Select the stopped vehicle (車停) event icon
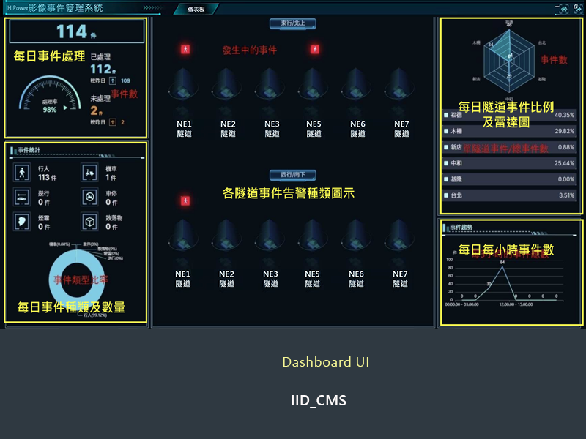Viewport: 586px width, 439px height. point(89,197)
